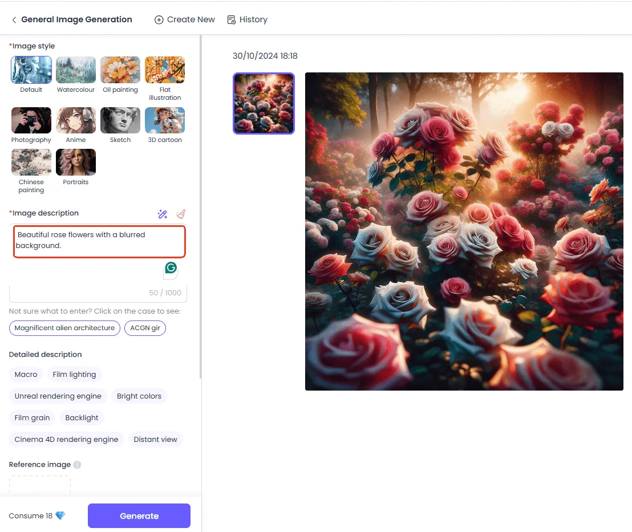Use the Magnificent alien architecture example
This screenshot has height=532, width=632.
tap(64, 328)
